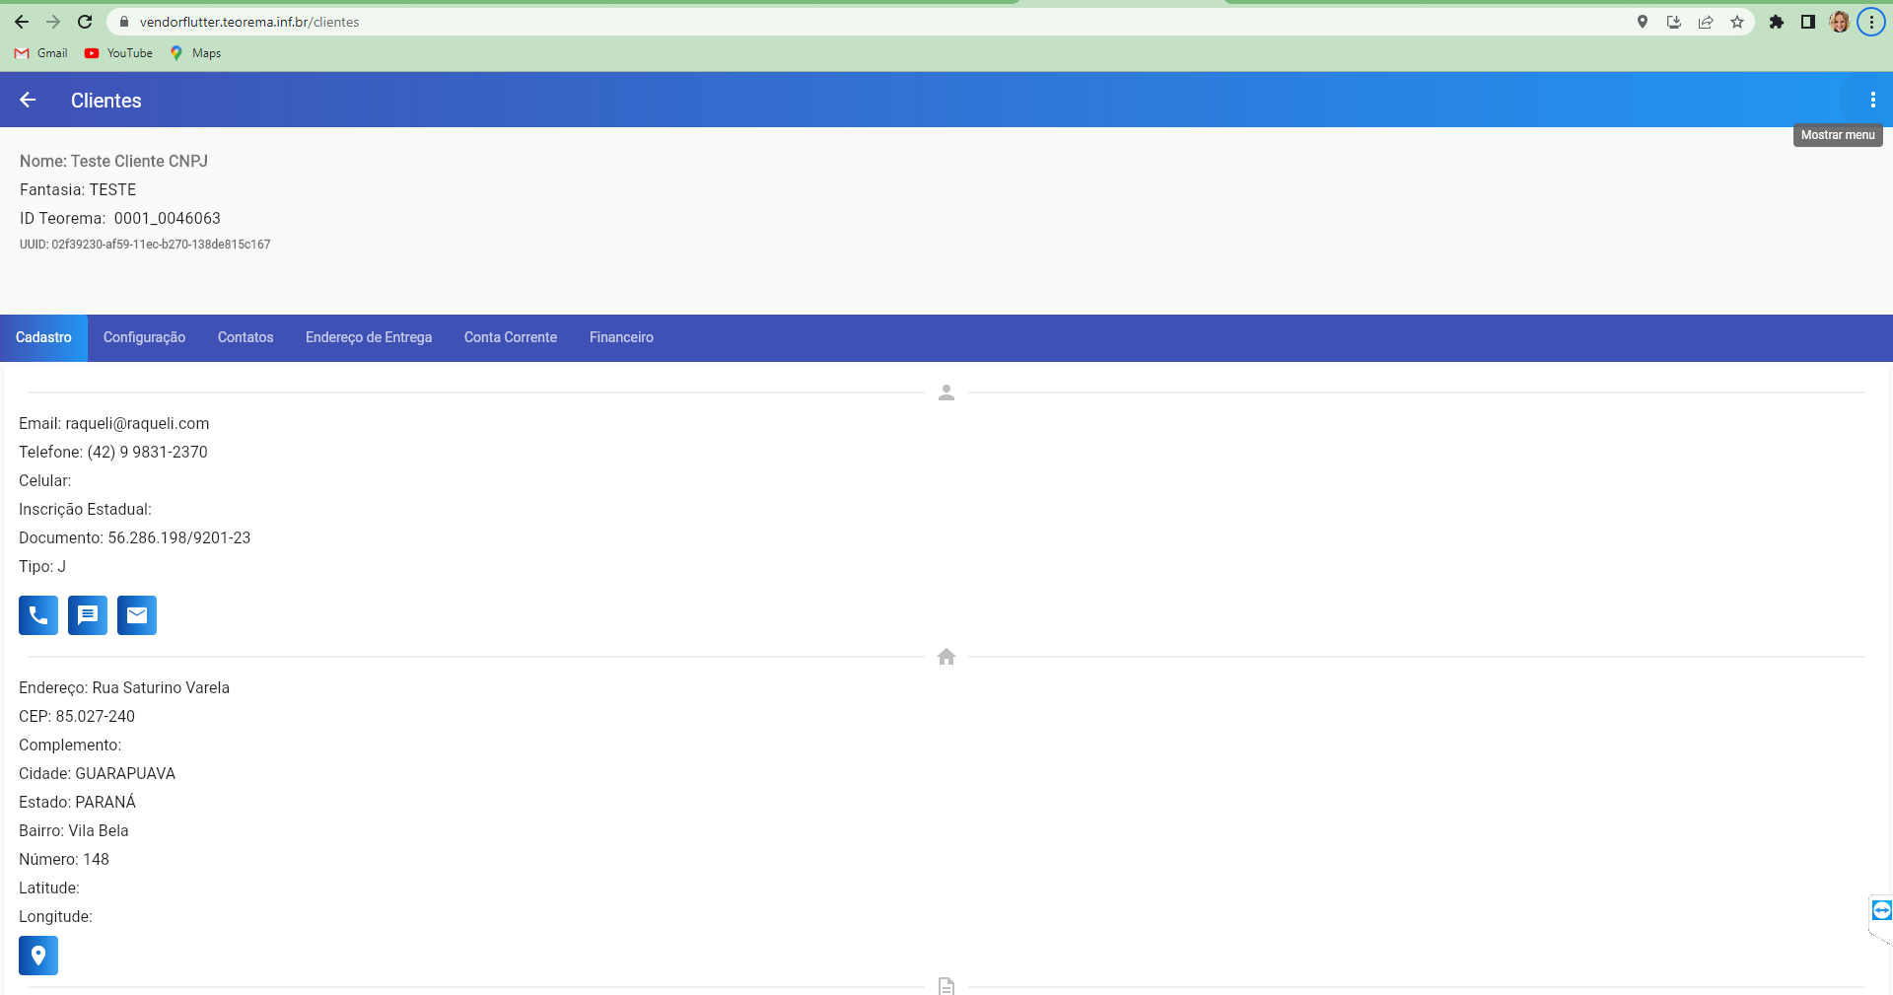Open the three-dot Mostrar menu
This screenshot has height=995, width=1893.
(1872, 100)
